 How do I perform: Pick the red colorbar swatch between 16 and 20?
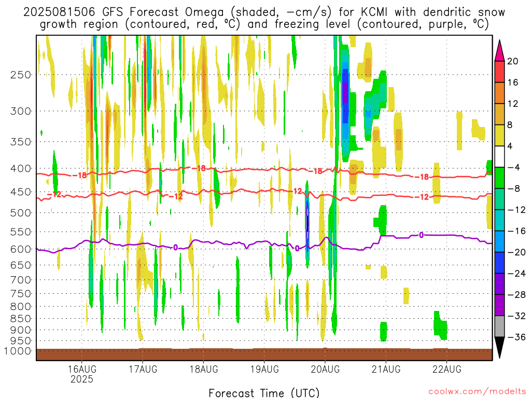click(499, 72)
